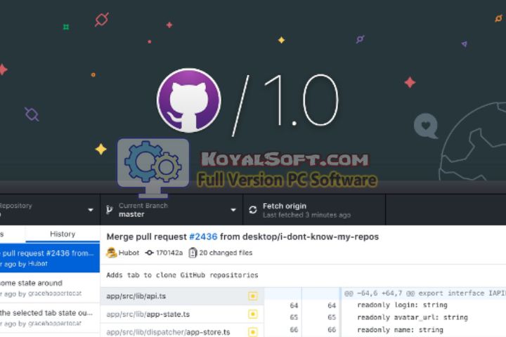Select file app/src/lib/api.ts
The width and height of the screenshot is (506, 337).
(182, 296)
